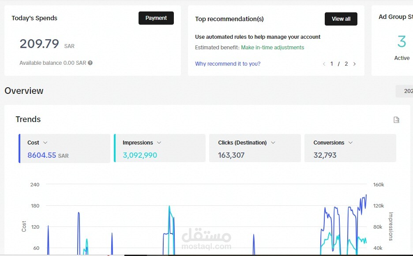The image size is (413, 256).
Task: Click the Available balance help icon
Action: (90, 63)
